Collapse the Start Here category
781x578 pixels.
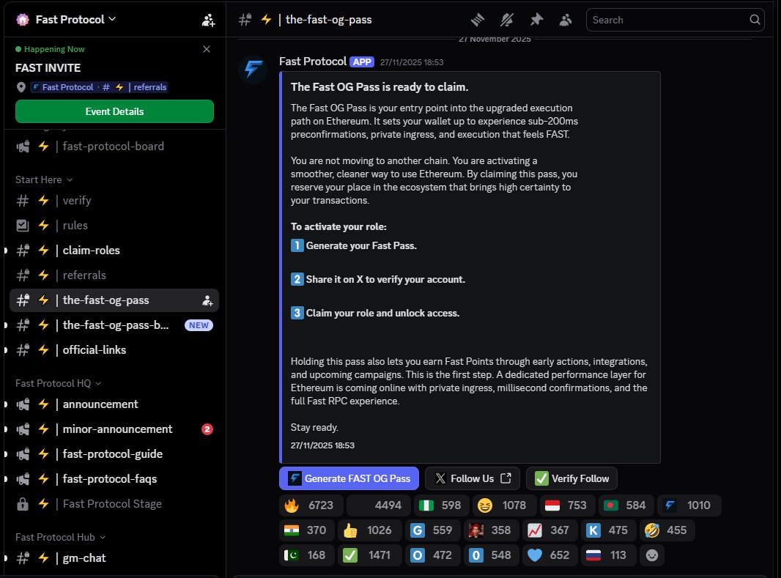(44, 179)
